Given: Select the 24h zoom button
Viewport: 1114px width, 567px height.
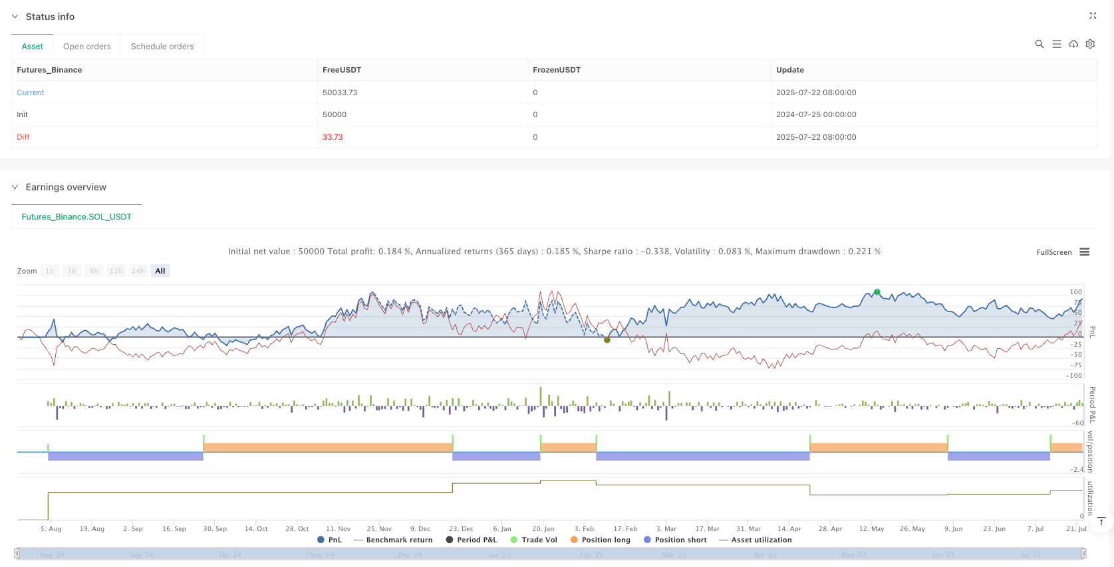Looking at the screenshot, I should (138, 271).
